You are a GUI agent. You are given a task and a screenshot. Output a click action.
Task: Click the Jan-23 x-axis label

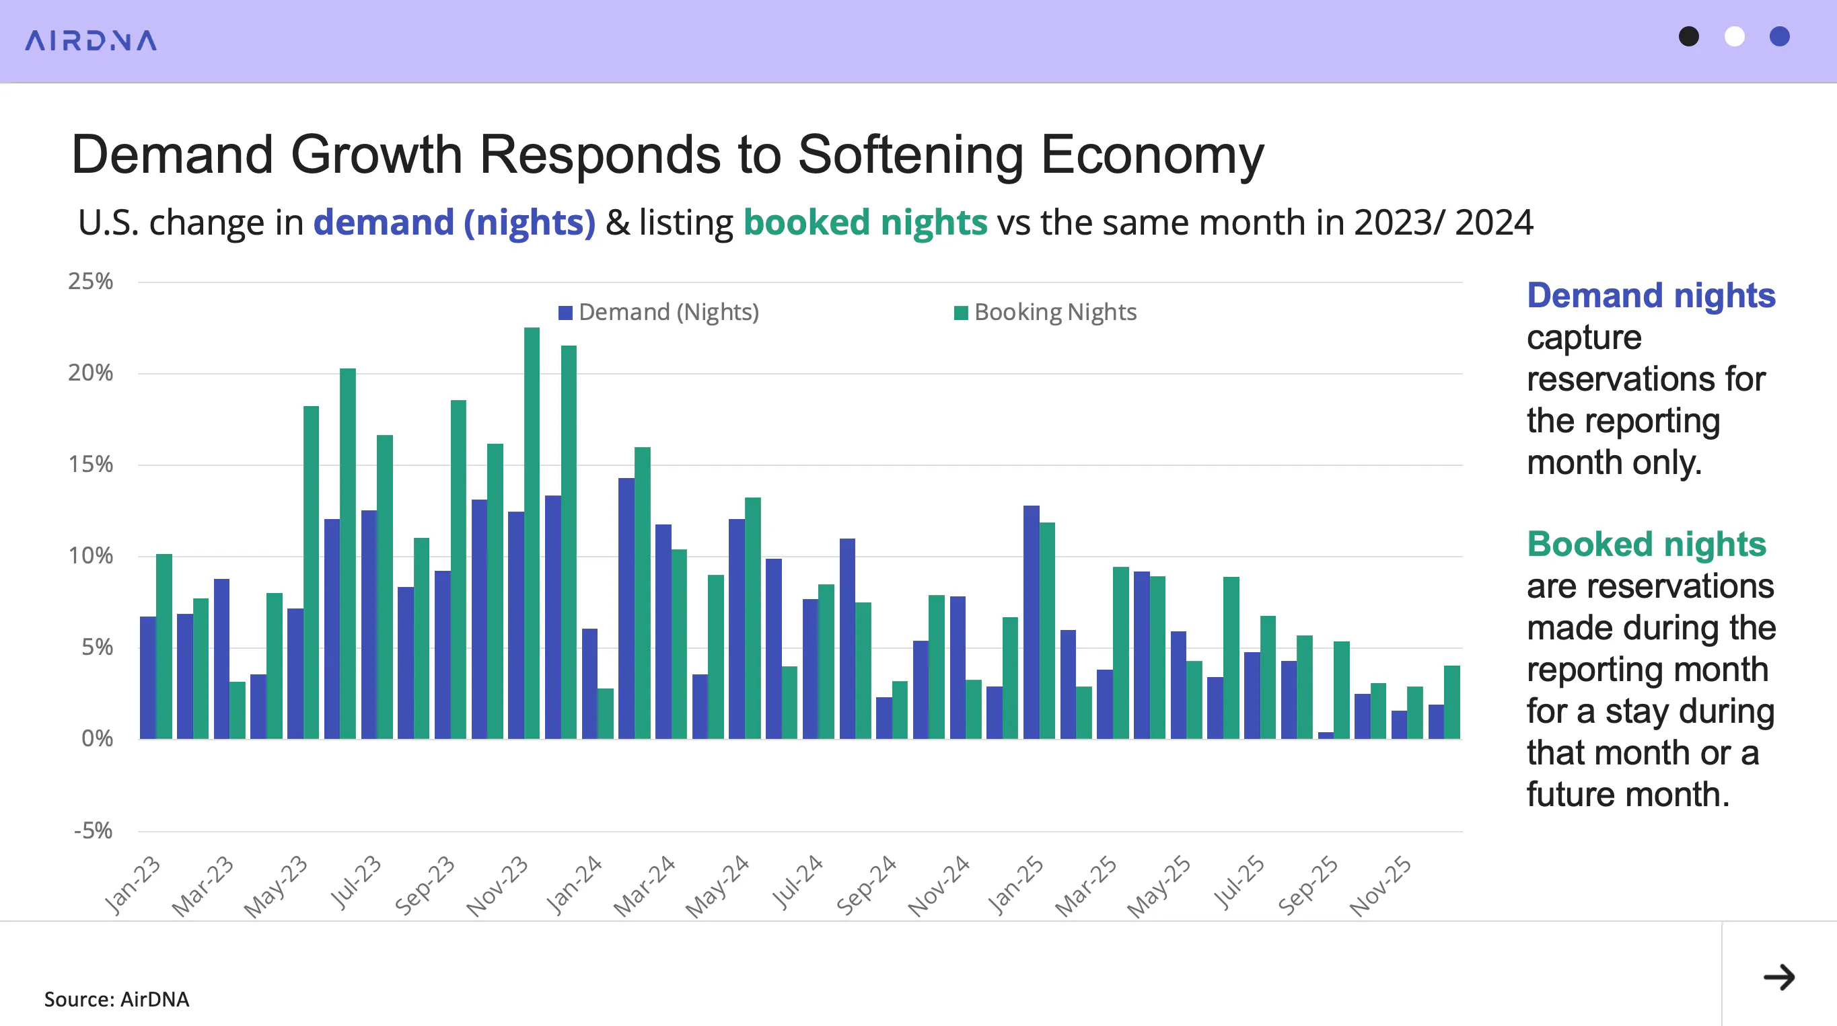coord(133,884)
